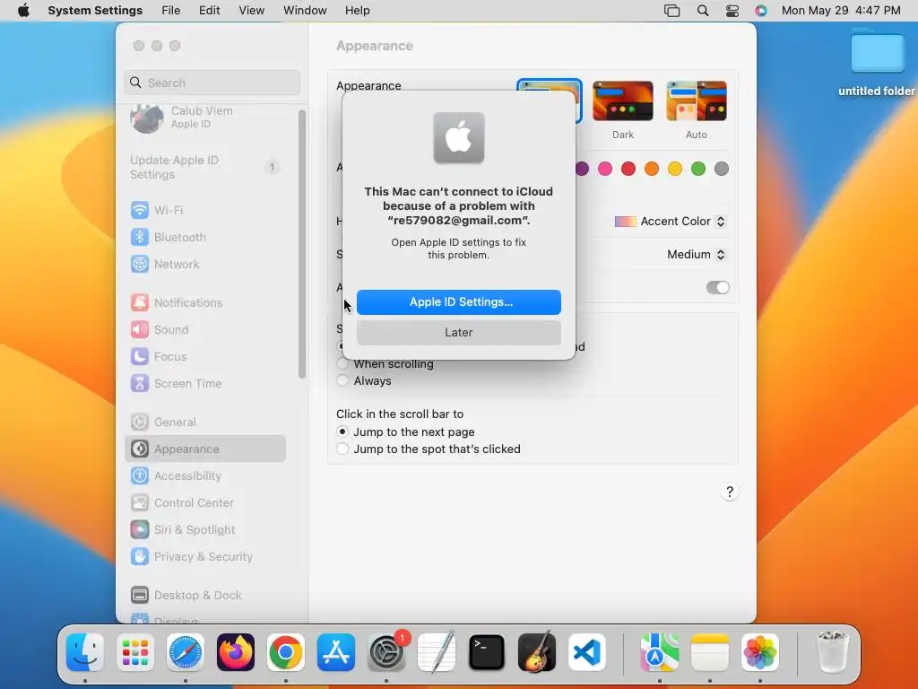
Task: Pick the graphite accent color
Action: pos(722,169)
